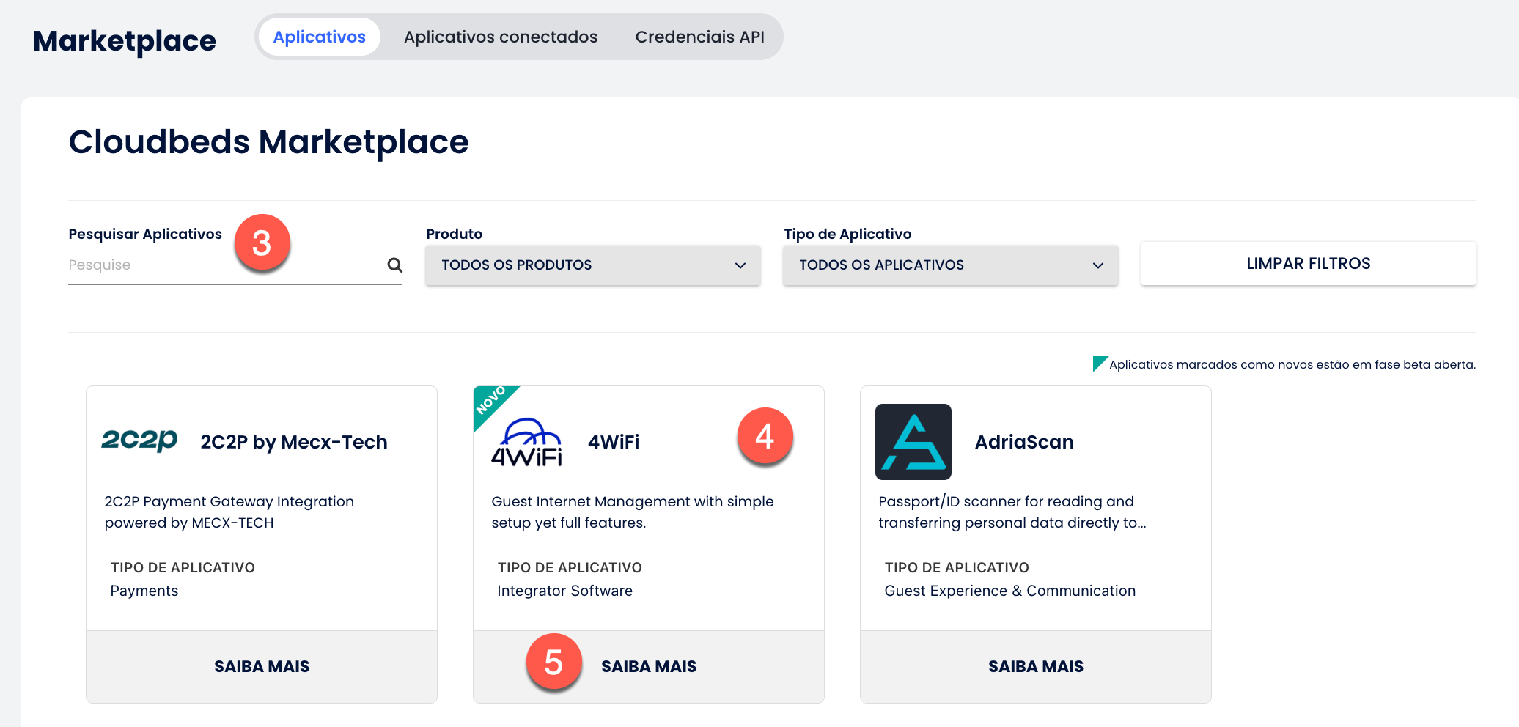
Task: Click Saiba Mais on 2C2P card
Action: [x=262, y=666]
